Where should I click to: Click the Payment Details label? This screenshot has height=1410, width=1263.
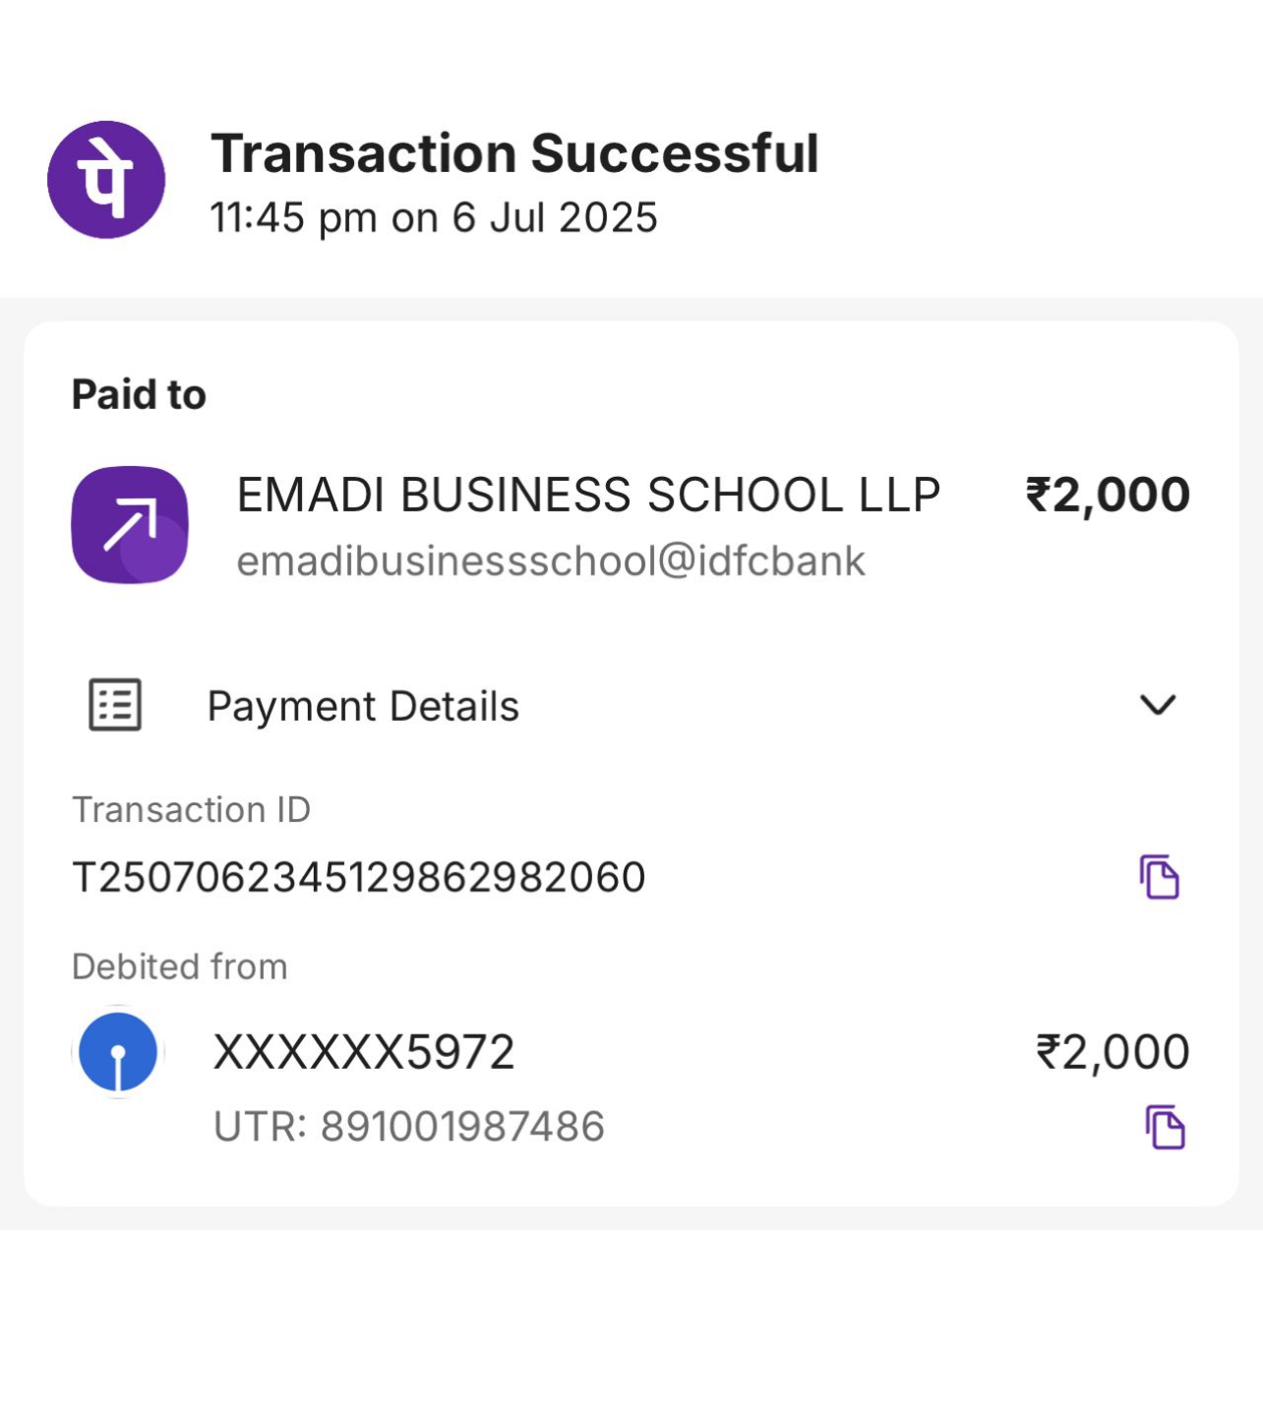tap(363, 706)
